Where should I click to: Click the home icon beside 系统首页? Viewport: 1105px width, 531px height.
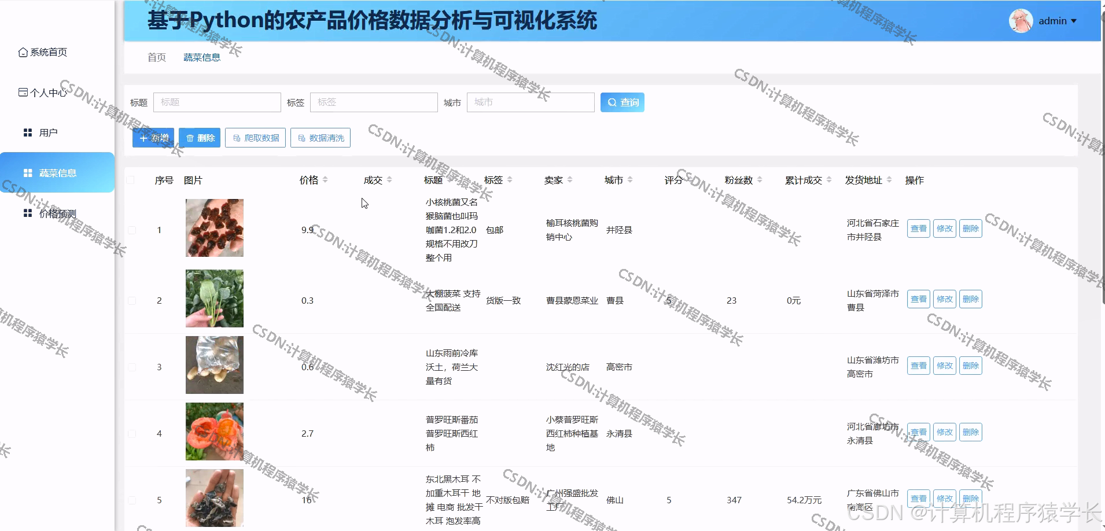click(x=23, y=52)
